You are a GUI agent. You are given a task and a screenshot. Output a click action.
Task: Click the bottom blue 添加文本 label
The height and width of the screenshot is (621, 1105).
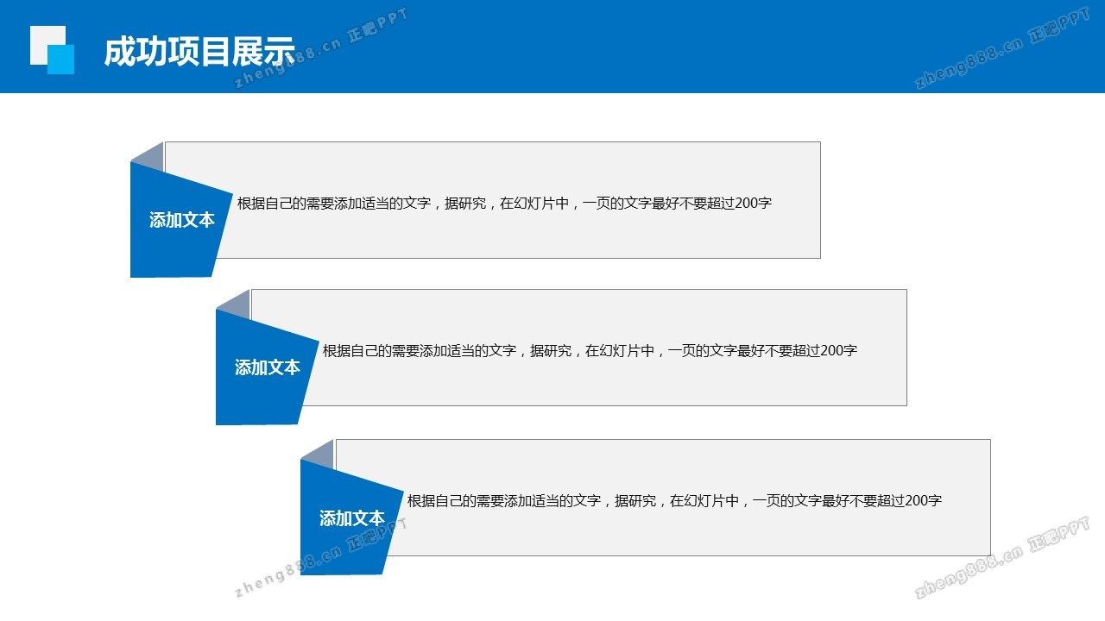pyautogui.click(x=351, y=518)
